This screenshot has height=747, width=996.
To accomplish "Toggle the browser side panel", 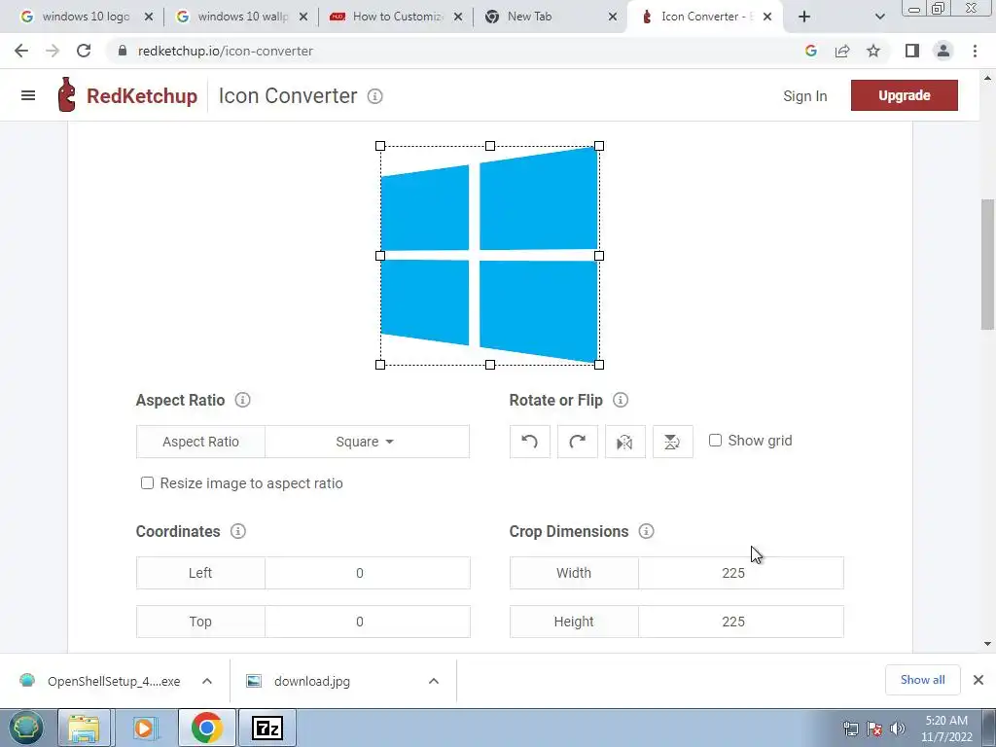I will [912, 51].
